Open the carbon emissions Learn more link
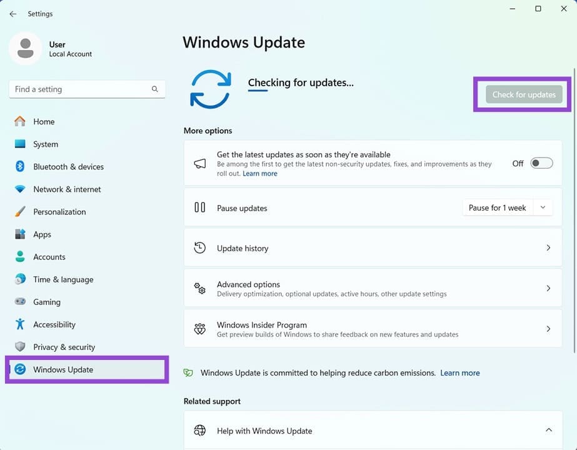Screen dimensions: 577x450 pos(459,372)
